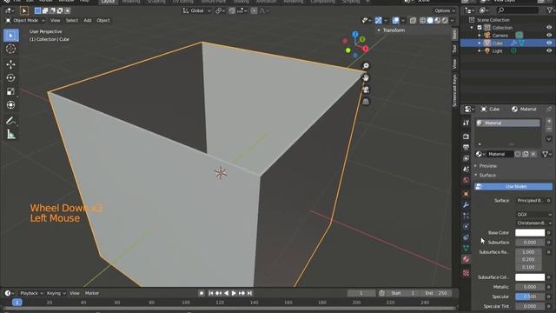This screenshot has width=556, height=313.
Task: Click the Base Color white swatch
Action: tap(530, 233)
